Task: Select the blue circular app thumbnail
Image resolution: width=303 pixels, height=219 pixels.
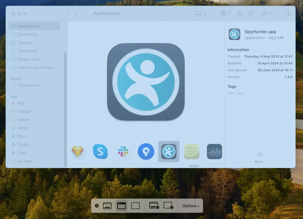Action: tap(146, 151)
